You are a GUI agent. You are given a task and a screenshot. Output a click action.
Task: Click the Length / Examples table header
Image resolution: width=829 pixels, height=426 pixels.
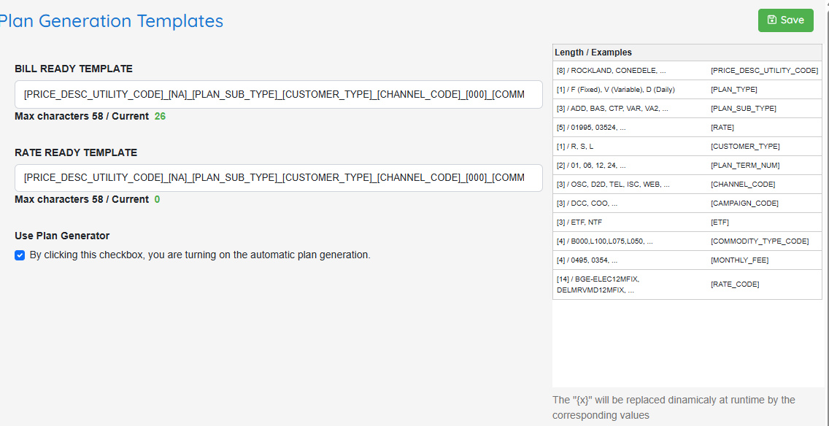coord(593,53)
